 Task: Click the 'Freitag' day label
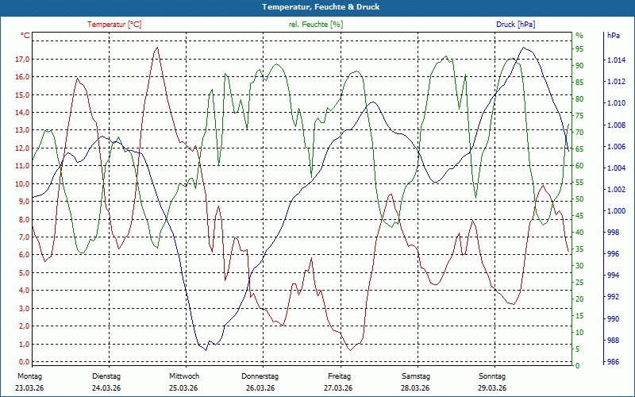tap(340, 376)
